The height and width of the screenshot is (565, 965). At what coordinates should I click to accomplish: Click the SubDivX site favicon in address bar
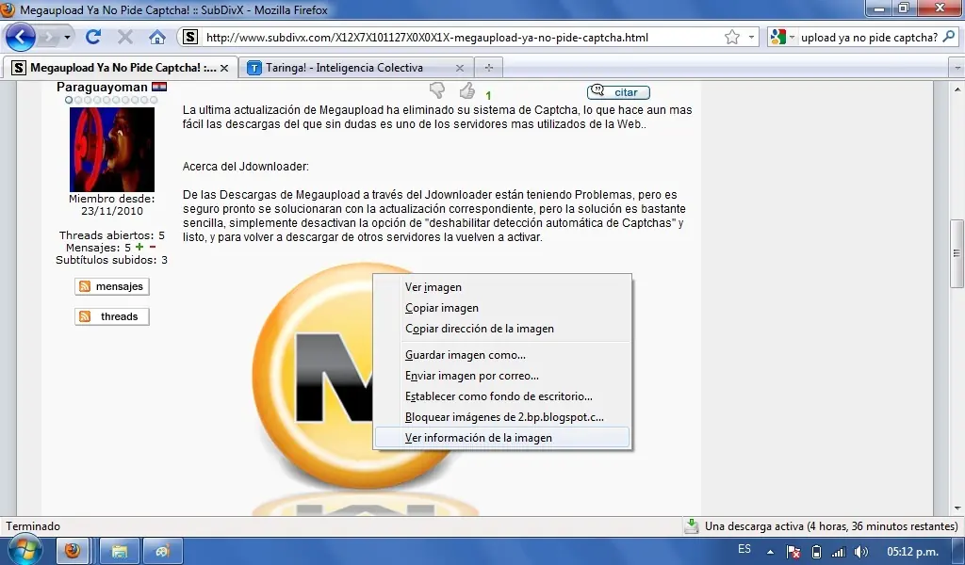tap(190, 37)
